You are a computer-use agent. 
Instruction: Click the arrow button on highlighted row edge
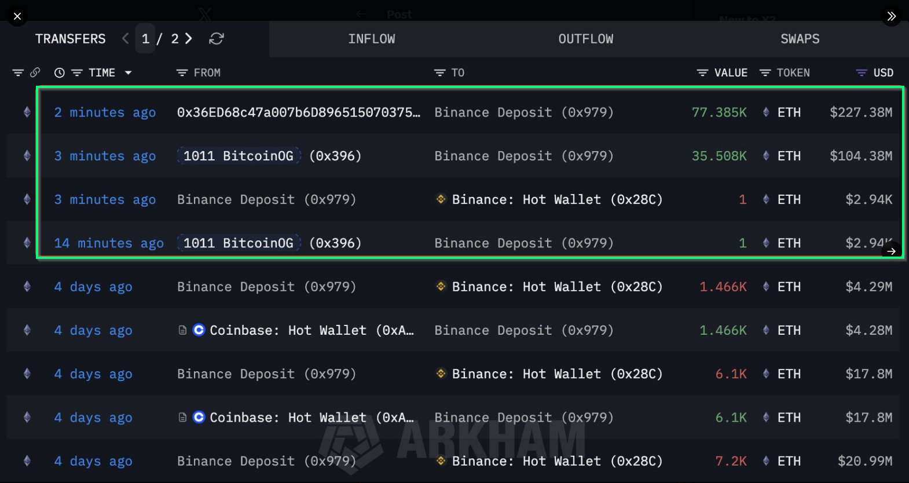click(891, 251)
